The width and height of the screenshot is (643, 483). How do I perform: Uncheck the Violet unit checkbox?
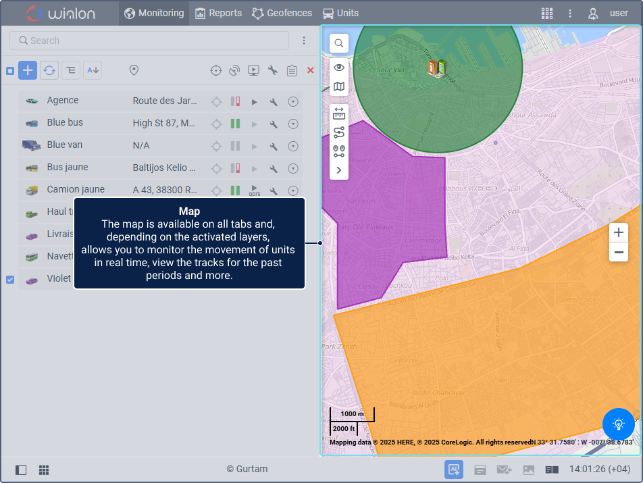(10, 280)
